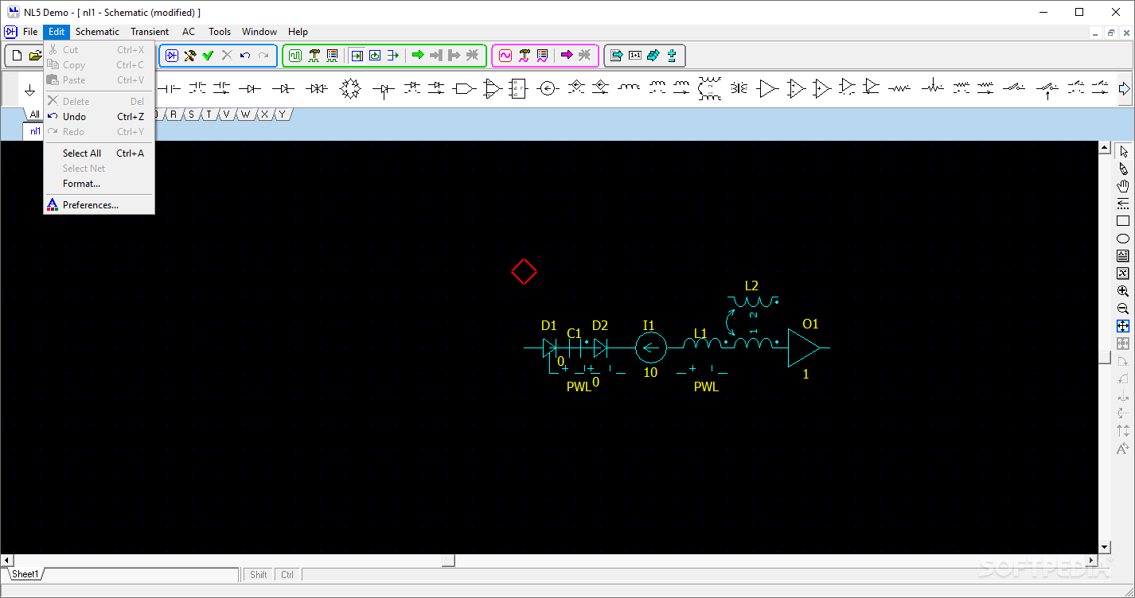Place a ground symbol component
The width and height of the screenshot is (1135, 598).
[30, 89]
